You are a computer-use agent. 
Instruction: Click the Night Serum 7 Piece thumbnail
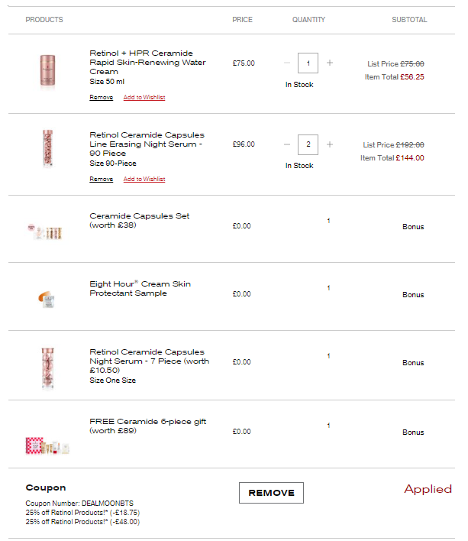point(47,368)
